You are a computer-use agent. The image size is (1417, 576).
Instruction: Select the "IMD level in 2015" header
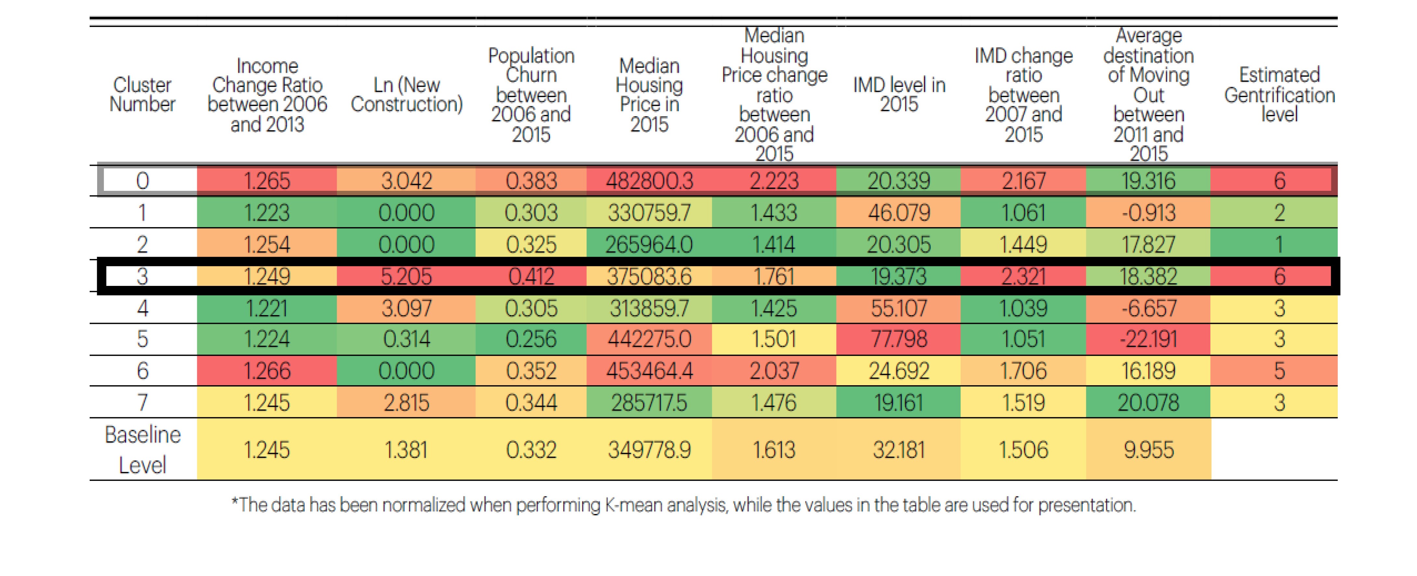(x=899, y=94)
